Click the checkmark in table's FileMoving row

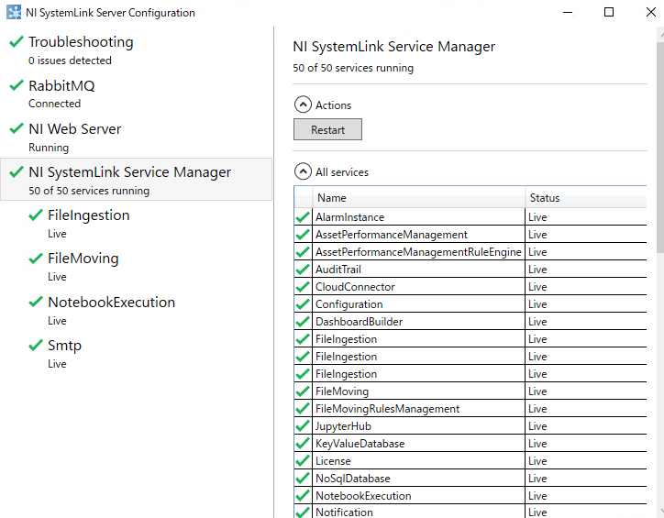[303, 391]
